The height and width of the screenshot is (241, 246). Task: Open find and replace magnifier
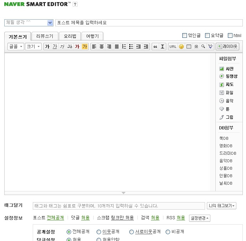coord(203,46)
